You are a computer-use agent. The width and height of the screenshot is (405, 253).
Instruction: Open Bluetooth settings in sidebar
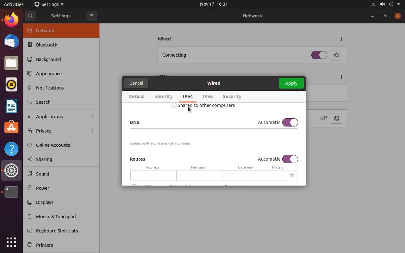(x=61, y=45)
